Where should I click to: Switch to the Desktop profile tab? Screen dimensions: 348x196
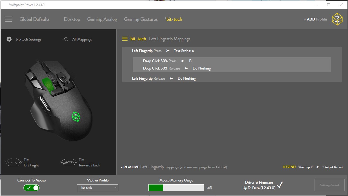click(x=72, y=19)
